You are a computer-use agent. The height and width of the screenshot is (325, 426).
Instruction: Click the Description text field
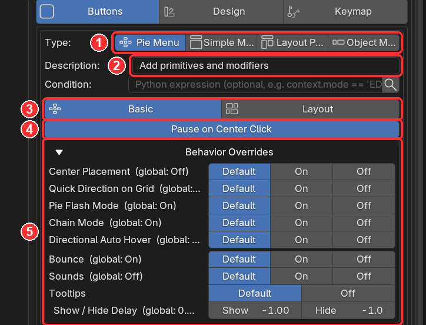(265, 65)
